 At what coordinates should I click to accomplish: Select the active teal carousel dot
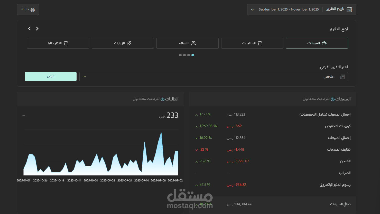[193, 55]
